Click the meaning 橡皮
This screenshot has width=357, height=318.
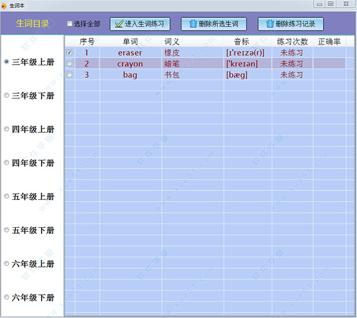coord(172,53)
